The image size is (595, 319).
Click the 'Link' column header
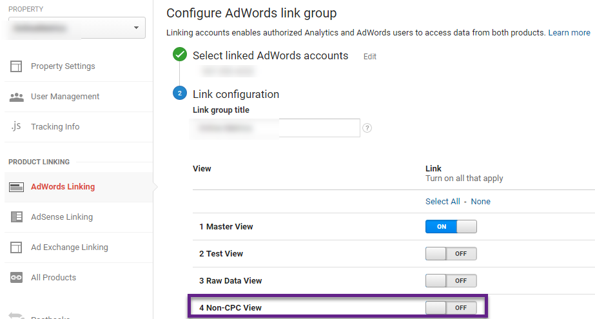(433, 168)
